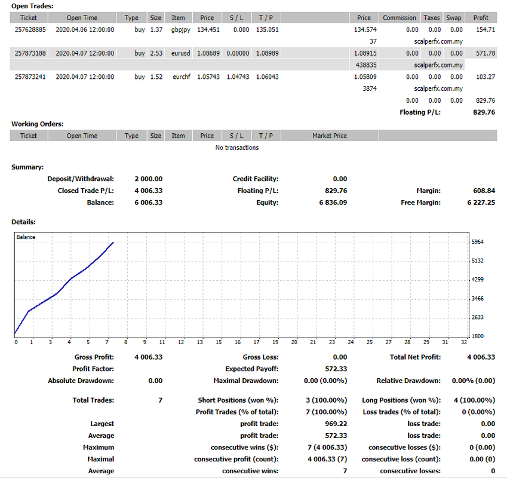This screenshot has width=507, height=478.
Task: Click the Working Orders heading
Action: point(37,124)
